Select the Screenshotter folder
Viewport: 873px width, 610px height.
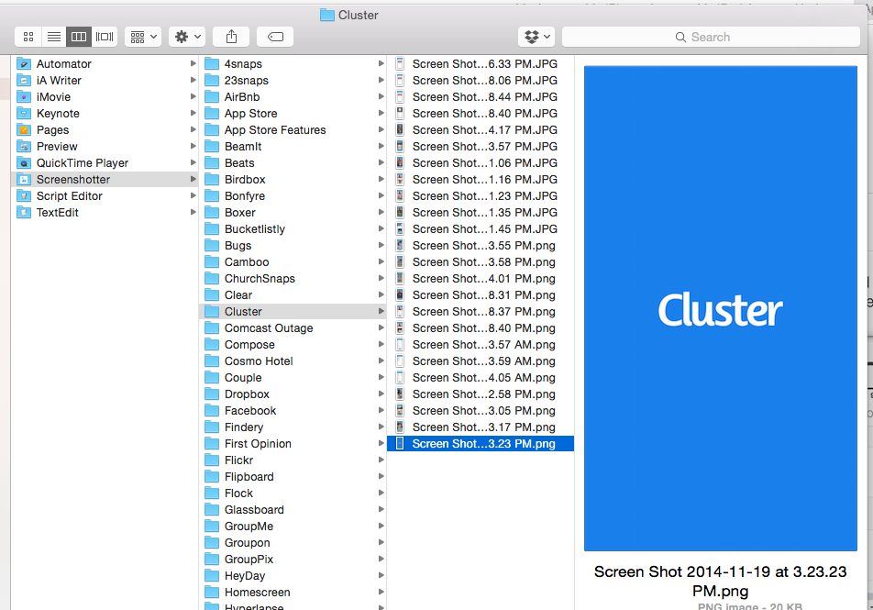click(x=105, y=180)
